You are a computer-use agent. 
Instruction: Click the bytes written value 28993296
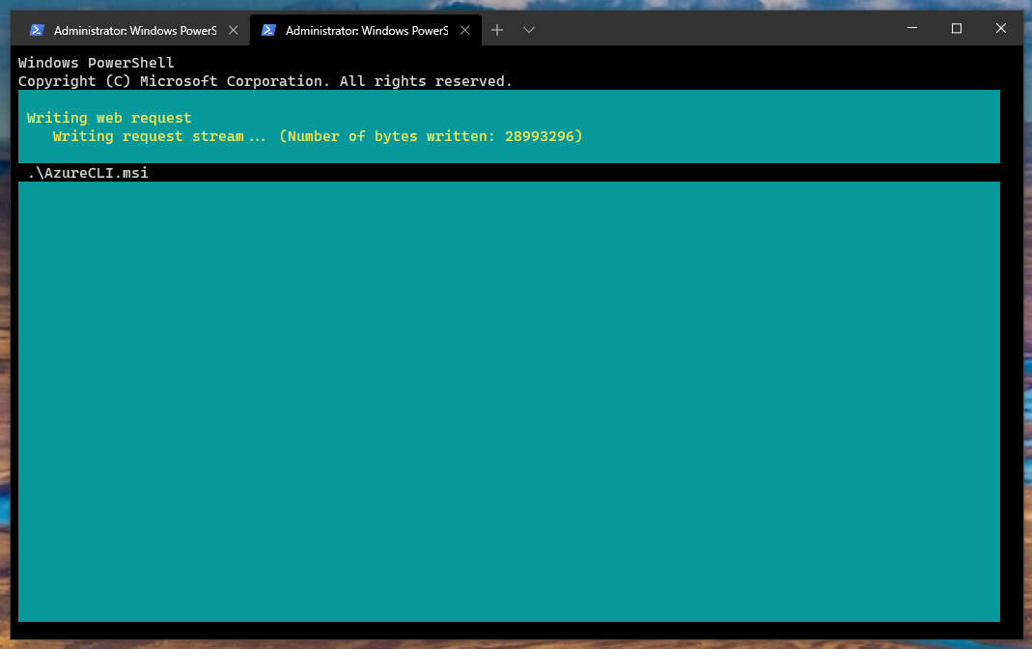540,136
